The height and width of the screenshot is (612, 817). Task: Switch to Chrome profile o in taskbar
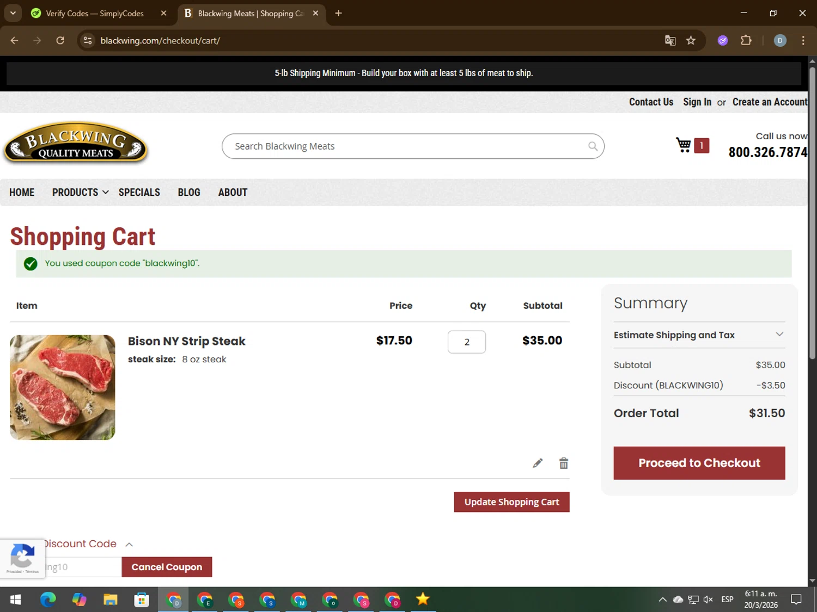coord(330,599)
